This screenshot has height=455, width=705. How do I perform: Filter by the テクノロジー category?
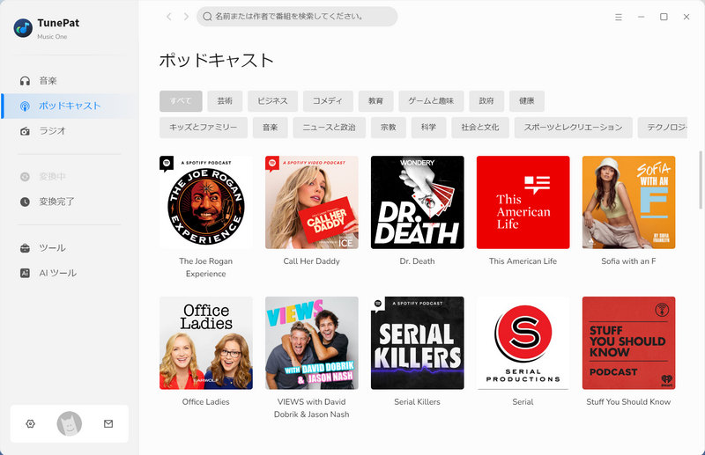click(x=664, y=128)
